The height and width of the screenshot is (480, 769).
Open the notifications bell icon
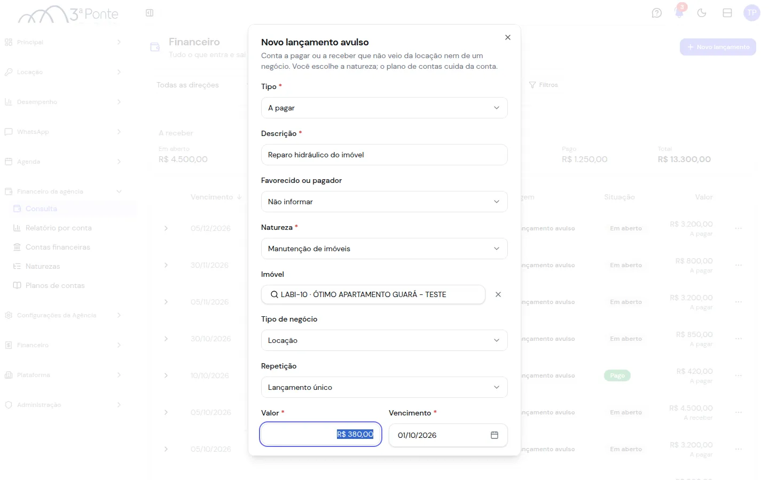pyautogui.click(x=679, y=13)
